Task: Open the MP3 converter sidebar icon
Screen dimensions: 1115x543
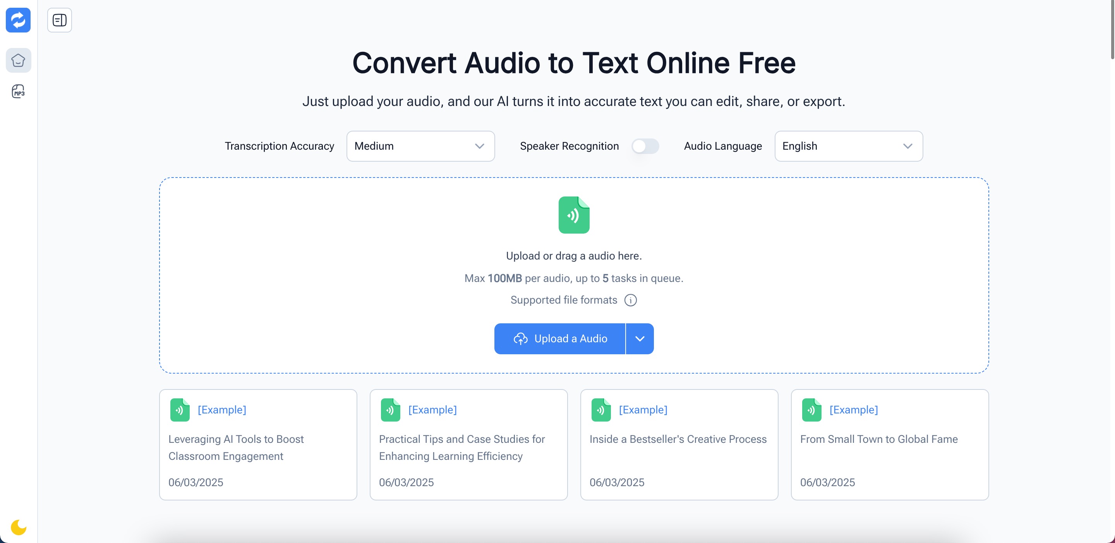Action: point(18,91)
